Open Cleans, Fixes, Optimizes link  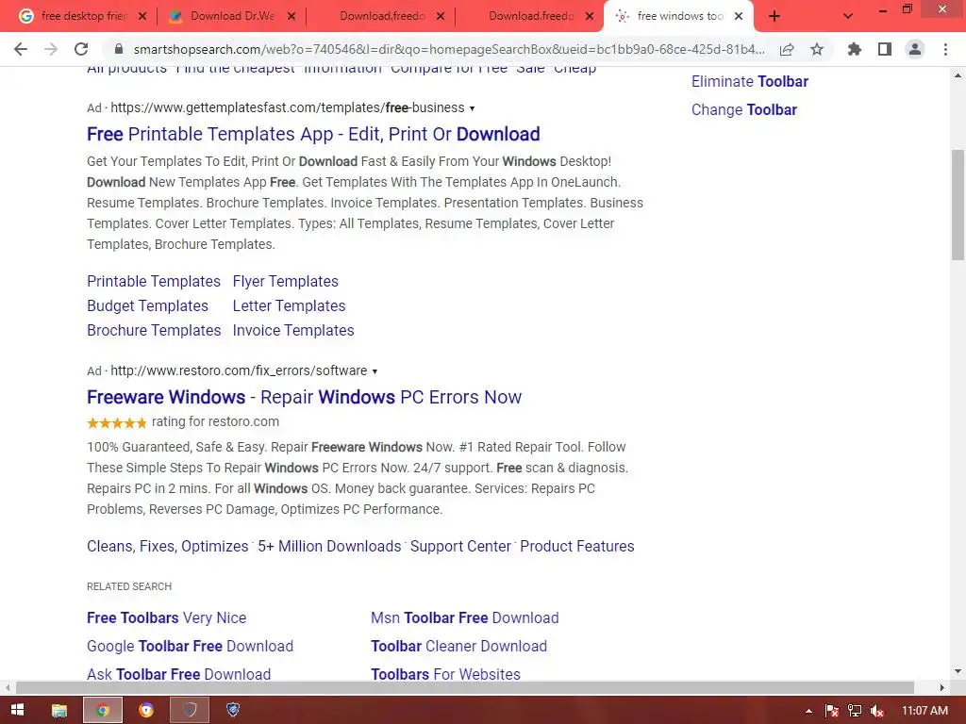(168, 546)
